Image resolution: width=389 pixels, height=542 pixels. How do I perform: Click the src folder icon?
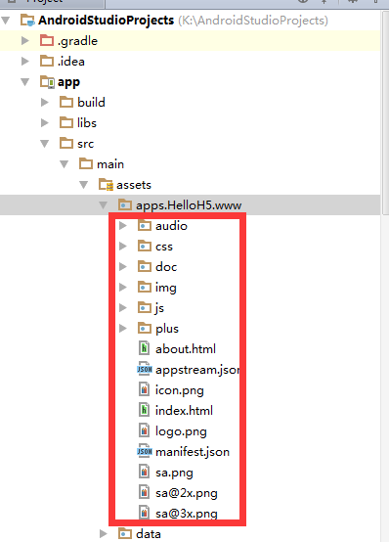[x=66, y=143]
